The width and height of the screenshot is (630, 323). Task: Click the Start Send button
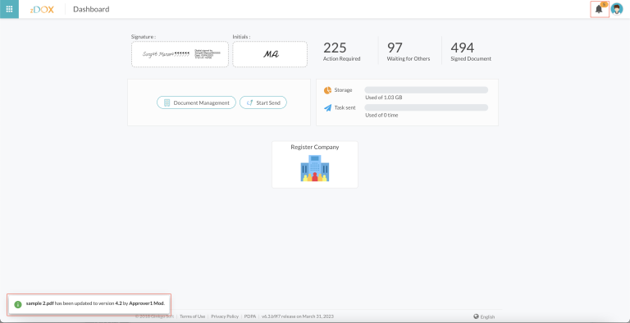(263, 102)
